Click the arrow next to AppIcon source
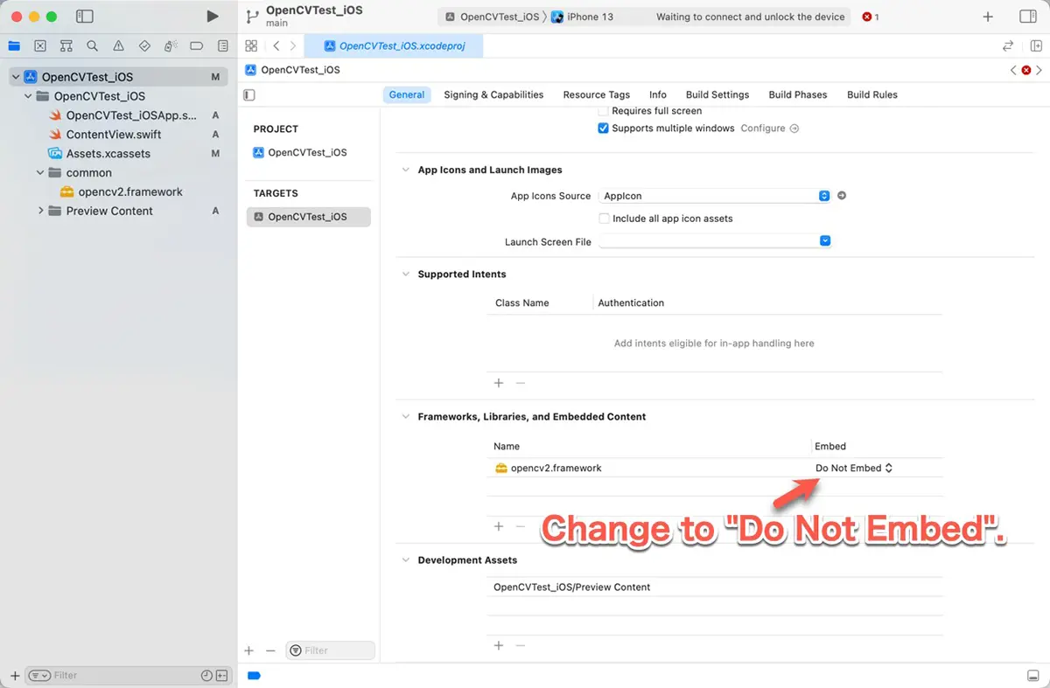 coord(842,196)
